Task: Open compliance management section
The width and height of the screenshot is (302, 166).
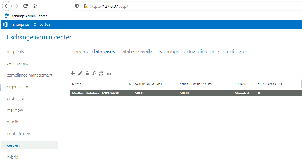Action: point(30,75)
